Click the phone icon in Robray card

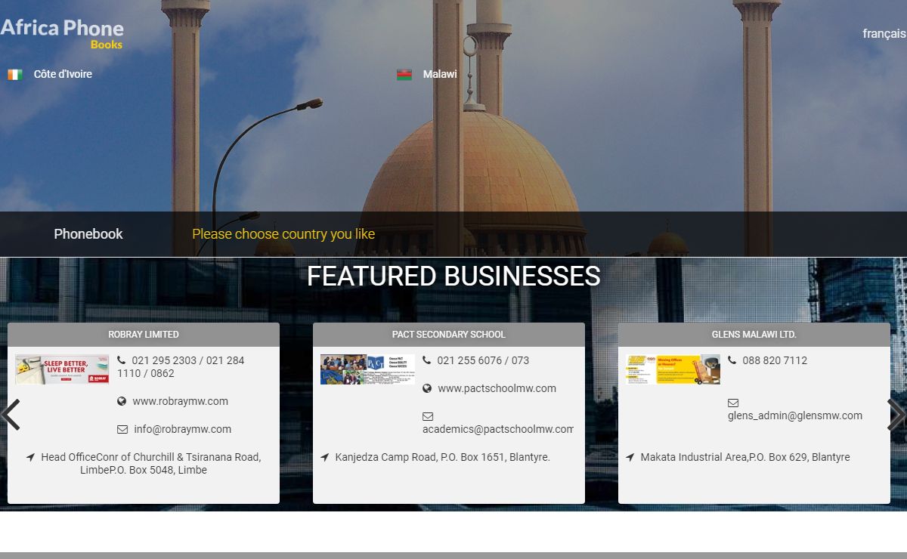click(122, 360)
